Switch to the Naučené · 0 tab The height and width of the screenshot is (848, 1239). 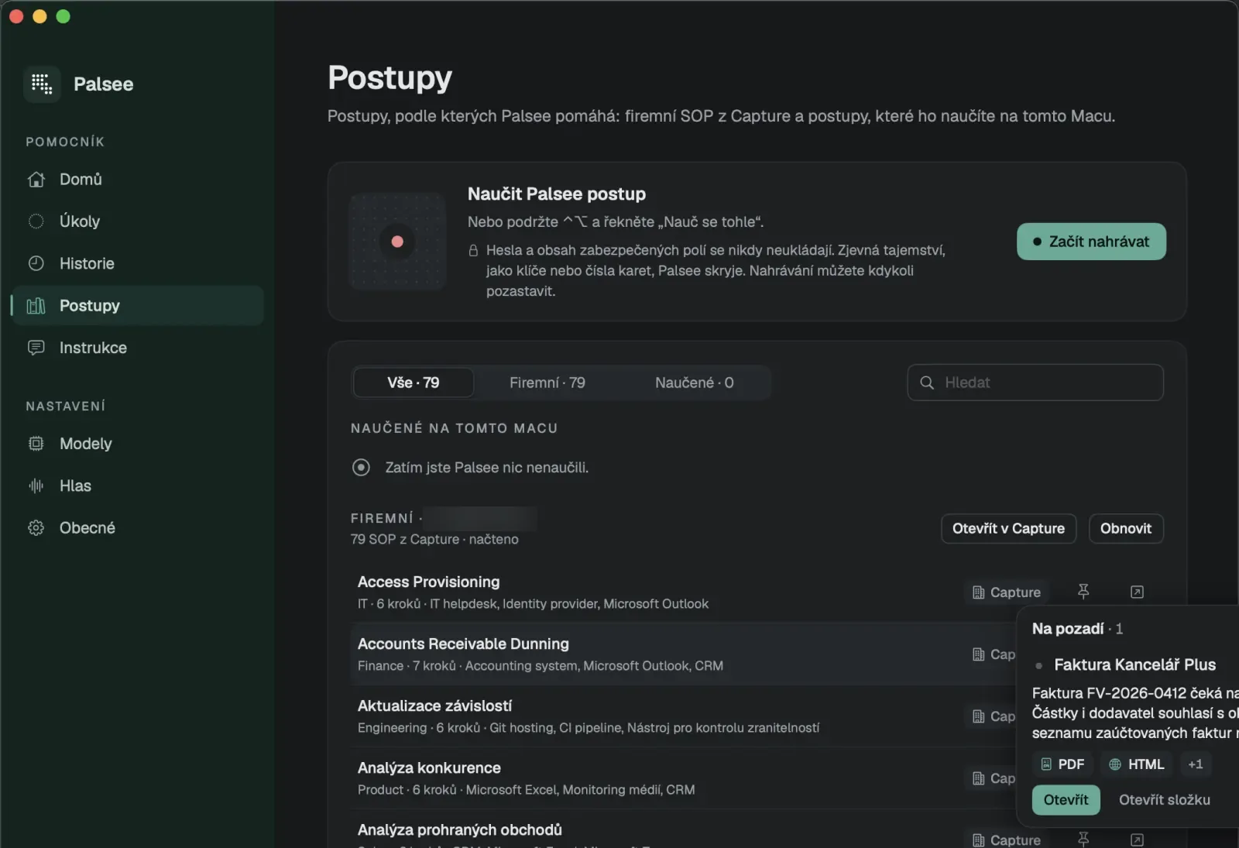695,383
